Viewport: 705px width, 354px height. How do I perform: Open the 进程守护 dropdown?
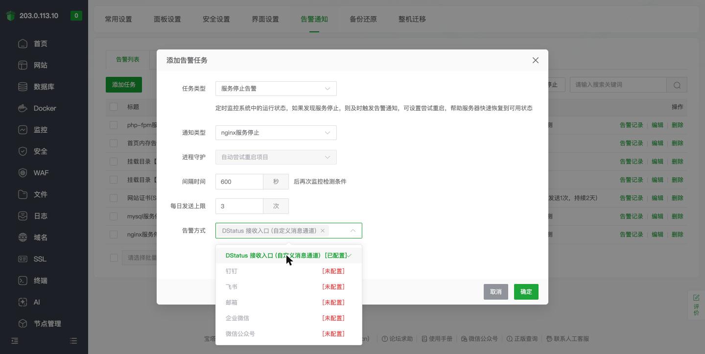276,157
